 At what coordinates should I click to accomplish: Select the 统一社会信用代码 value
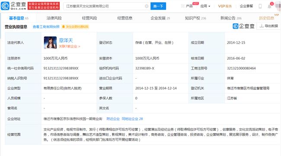click(x=61, y=68)
